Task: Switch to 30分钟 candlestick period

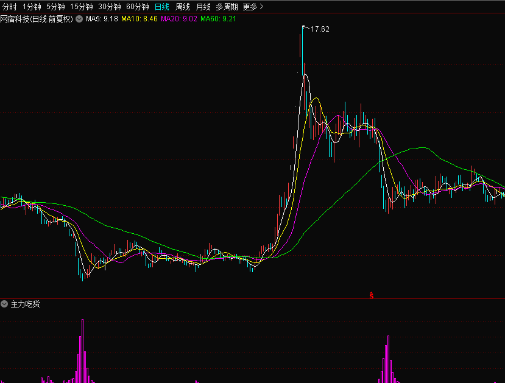Action: click(x=110, y=7)
